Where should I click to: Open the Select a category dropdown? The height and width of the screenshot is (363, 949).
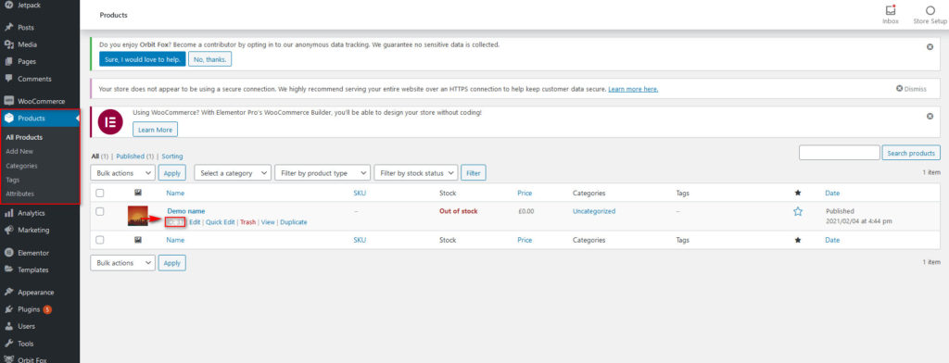pyautogui.click(x=233, y=173)
